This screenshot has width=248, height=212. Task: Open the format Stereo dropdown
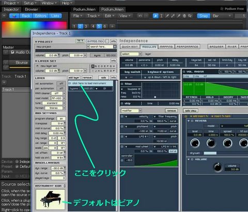(x=64, y=108)
